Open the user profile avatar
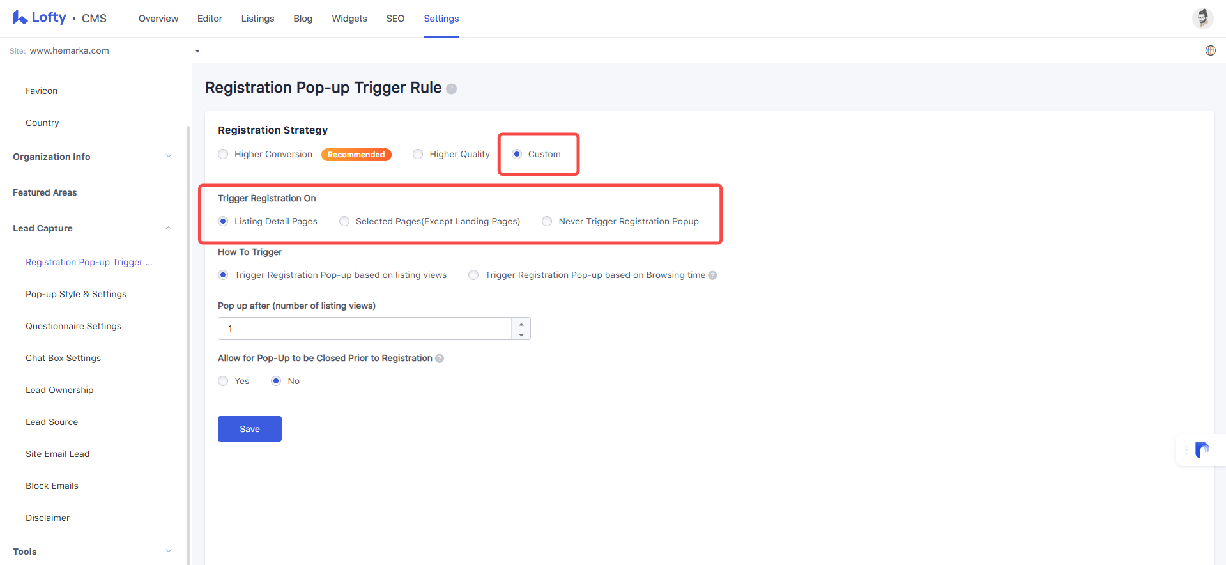This screenshot has height=565, width=1226. [x=1202, y=18]
